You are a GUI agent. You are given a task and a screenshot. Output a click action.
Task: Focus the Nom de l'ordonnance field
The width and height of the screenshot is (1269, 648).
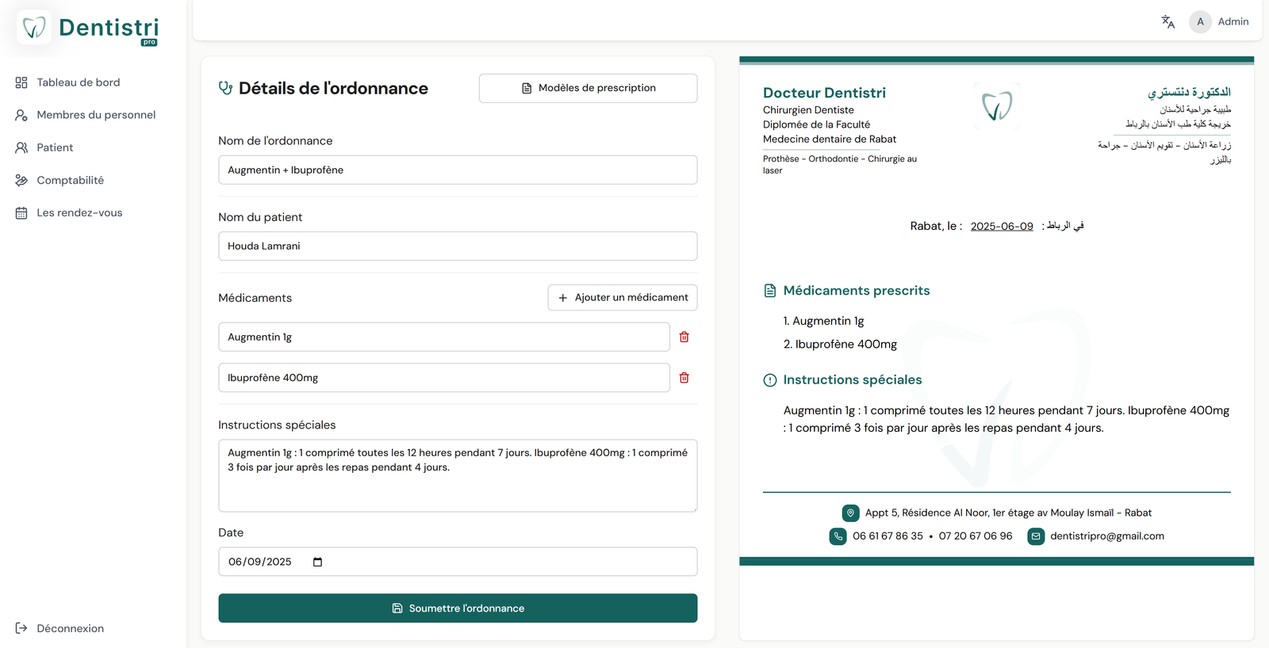[x=458, y=170]
